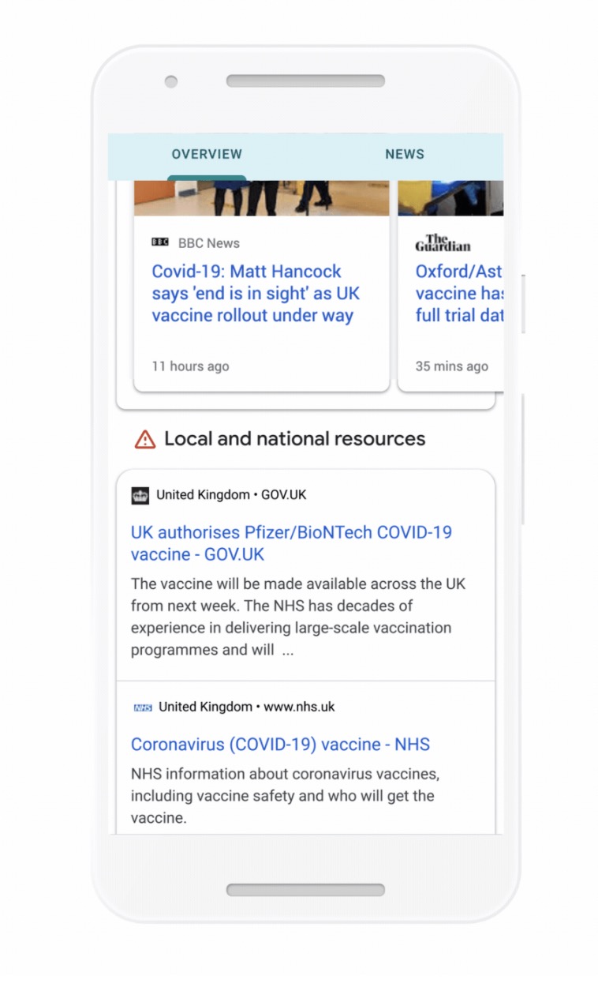The height and width of the screenshot is (987, 598).
Task: Click the NHS logo icon
Action: coord(142,707)
